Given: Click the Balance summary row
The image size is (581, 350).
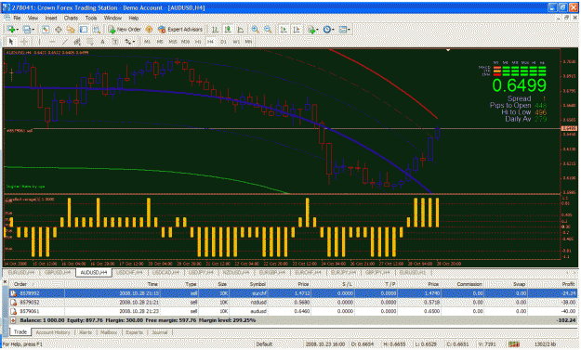Looking at the screenshot, I should pyautogui.click(x=293, y=320).
